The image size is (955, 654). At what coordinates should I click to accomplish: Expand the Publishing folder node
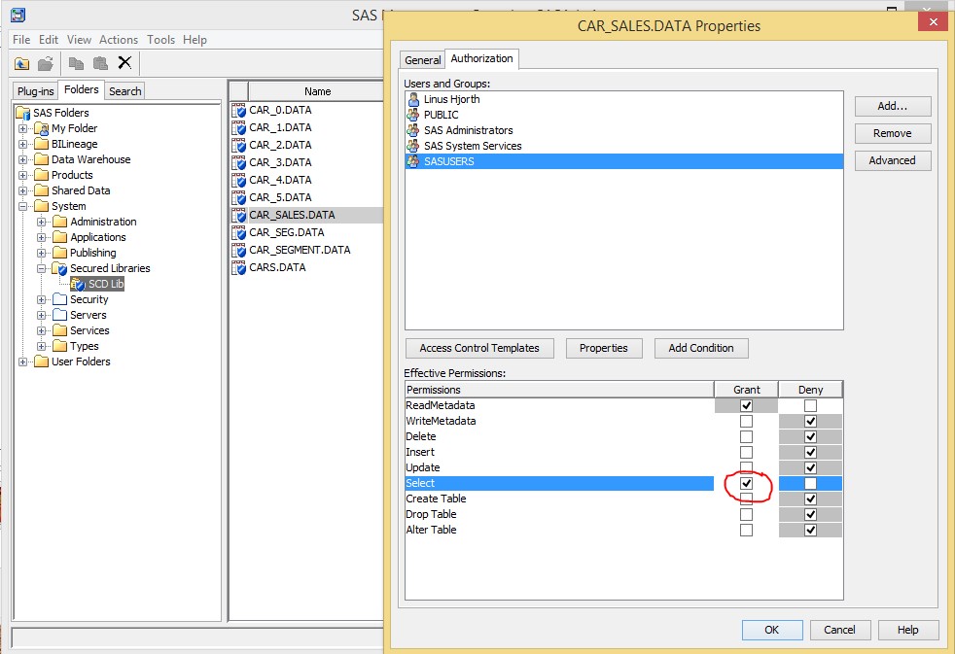[x=42, y=253]
